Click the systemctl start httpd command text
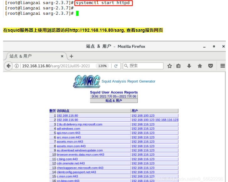This screenshot has height=182, width=228. tap(103, 3)
